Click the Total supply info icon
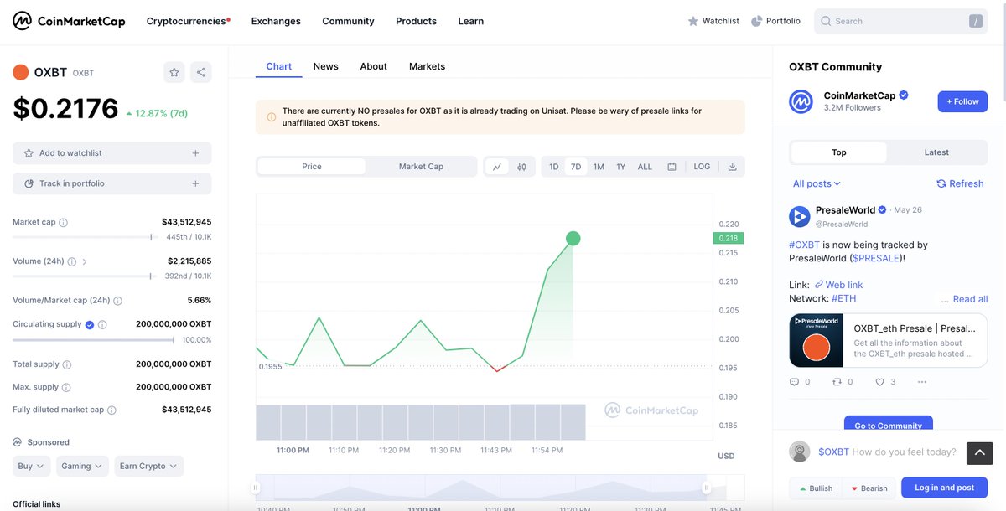Screen dimensions: 1006x511 (x=67, y=364)
